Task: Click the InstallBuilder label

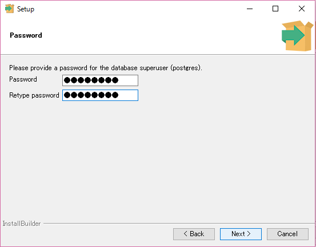Action: [x=22, y=224]
